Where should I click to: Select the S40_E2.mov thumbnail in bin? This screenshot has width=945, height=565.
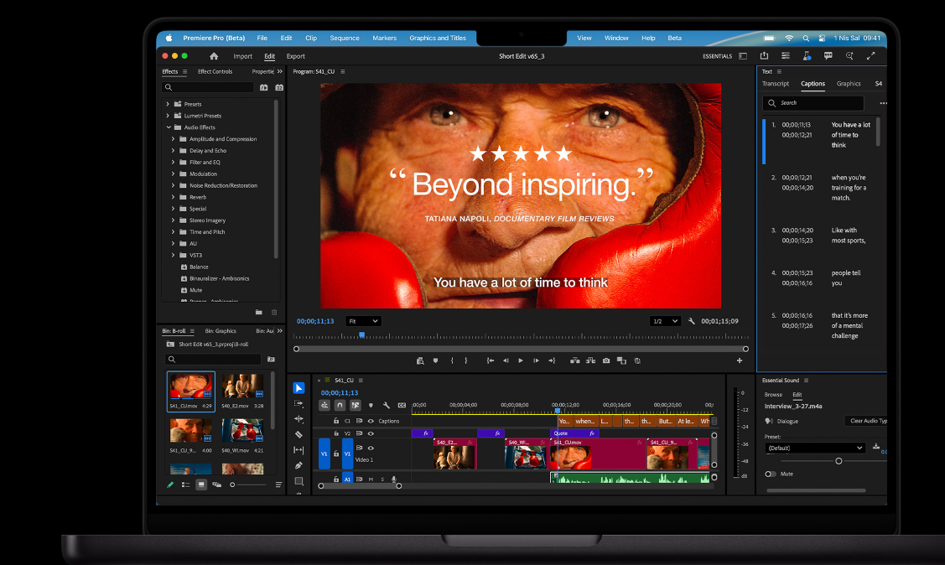(242, 386)
